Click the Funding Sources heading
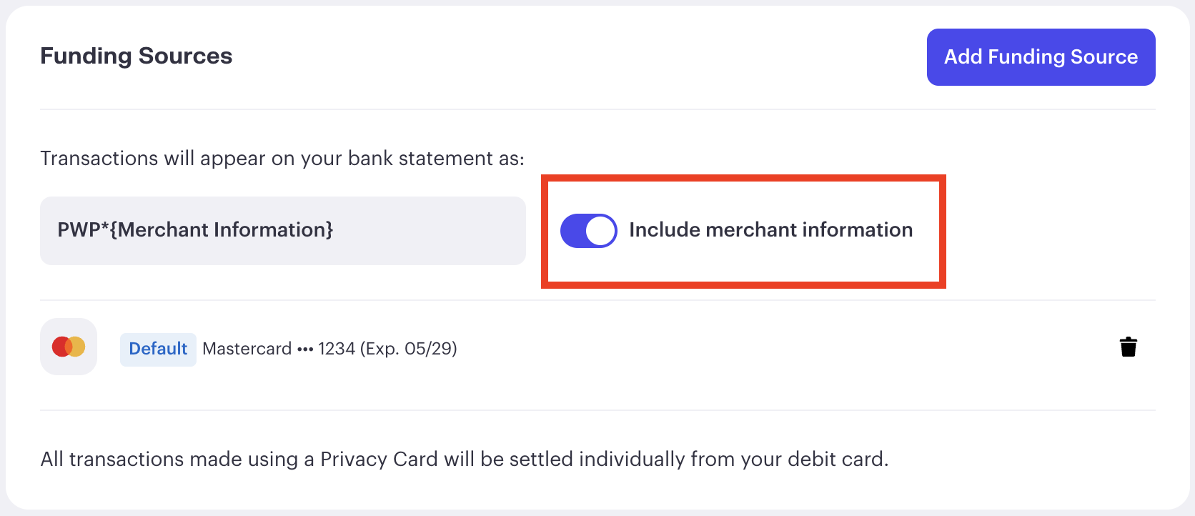 tap(136, 56)
